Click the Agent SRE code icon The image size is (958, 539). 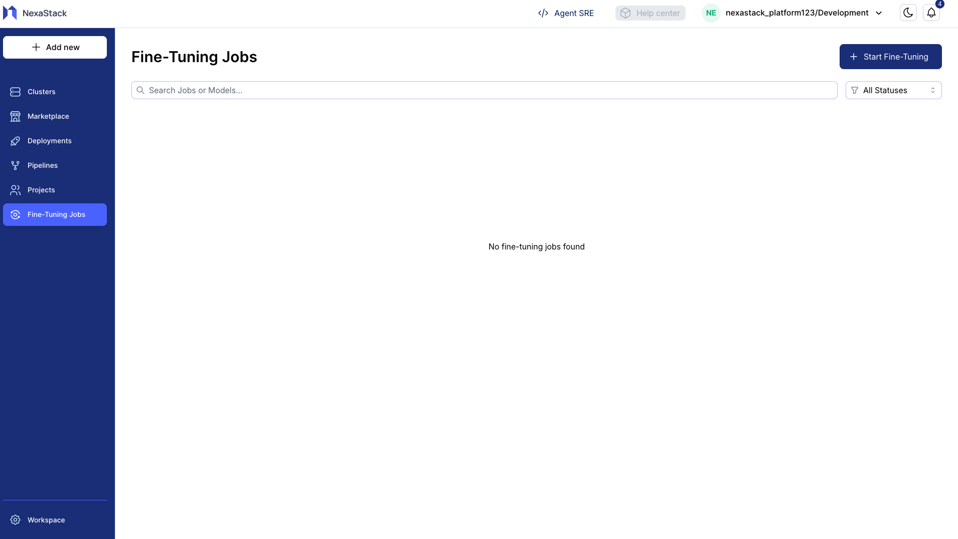(543, 13)
